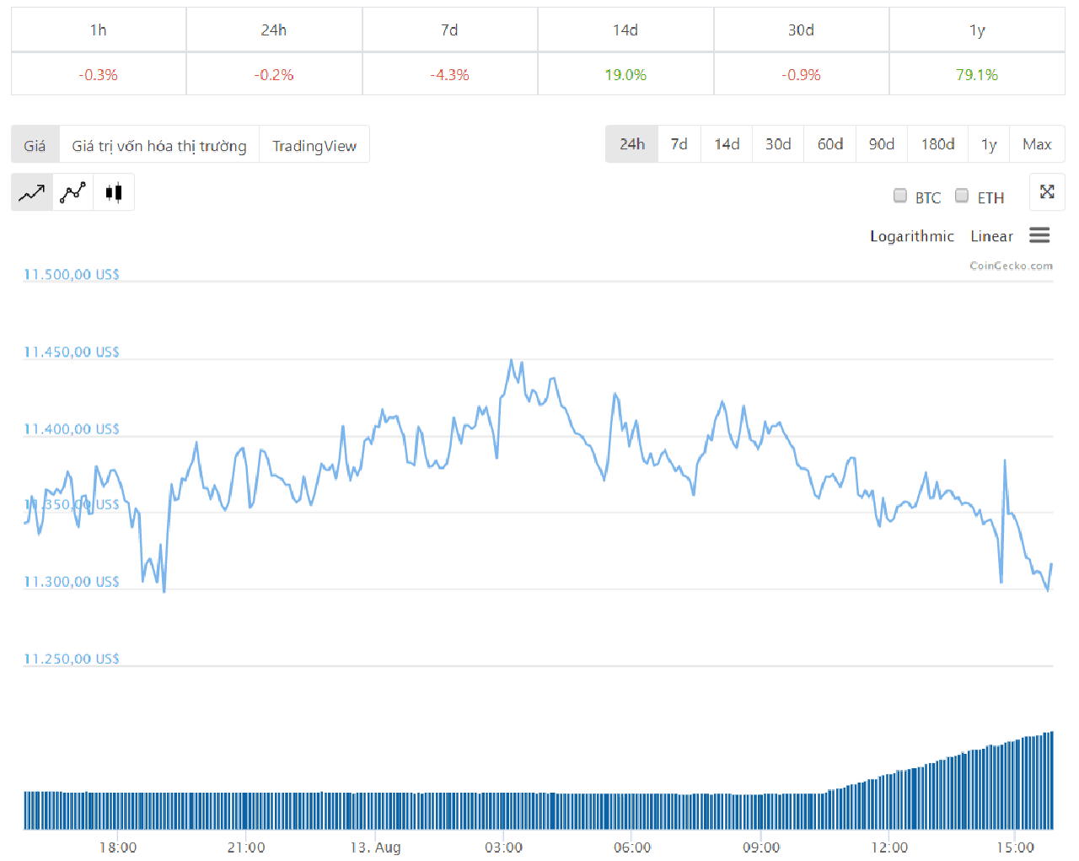1079x861 pixels.
Task: Click the 14d column header in the table
Action: (x=625, y=30)
